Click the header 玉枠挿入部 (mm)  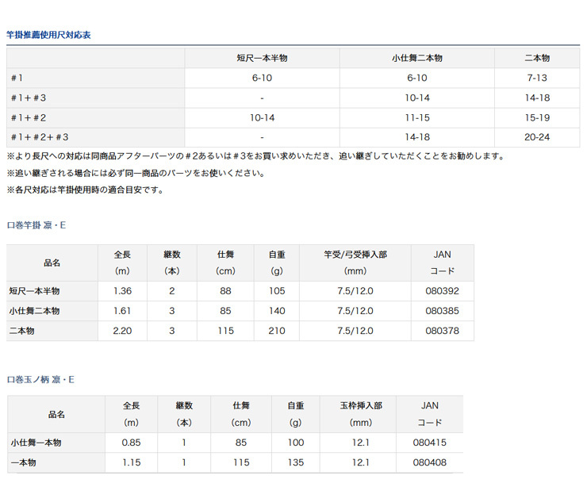coord(361,414)
